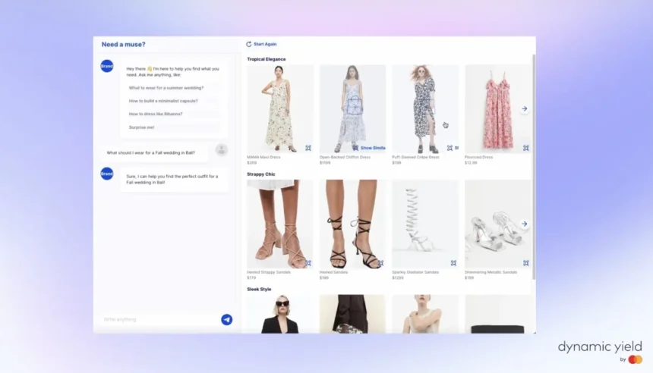Click the similar-search icon on MAMA Maxi Dress
Image resolution: width=653 pixels, height=373 pixels.
click(308, 148)
